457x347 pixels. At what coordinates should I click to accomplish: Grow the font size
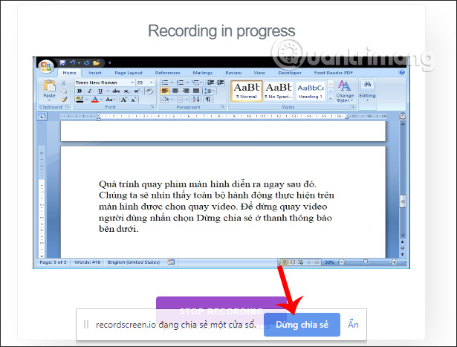124,100
